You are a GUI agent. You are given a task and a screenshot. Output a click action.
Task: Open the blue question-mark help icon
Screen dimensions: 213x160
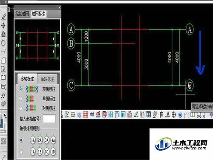[x=180, y=115]
